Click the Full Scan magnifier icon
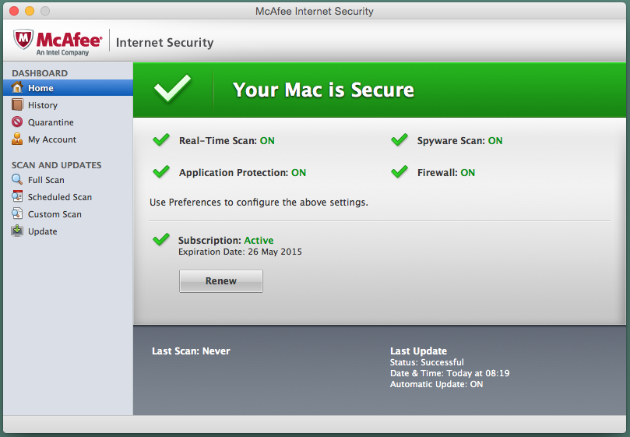The height and width of the screenshot is (437, 630). pyautogui.click(x=17, y=180)
